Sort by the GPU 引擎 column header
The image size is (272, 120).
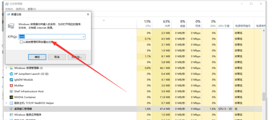tap(225, 24)
